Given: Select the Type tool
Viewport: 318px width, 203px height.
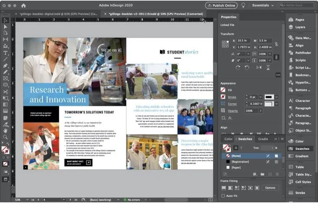Looking at the screenshot, I should pyautogui.click(x=5, y=53).
